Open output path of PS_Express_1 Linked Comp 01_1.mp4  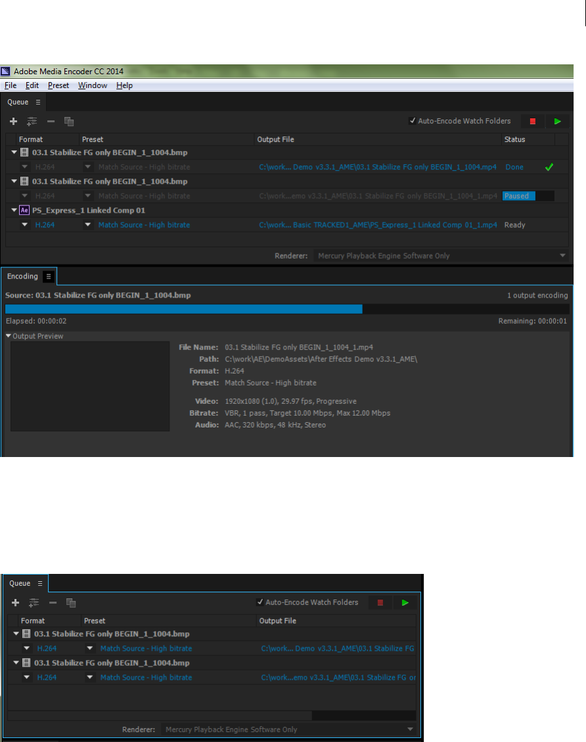click(378, 225)
